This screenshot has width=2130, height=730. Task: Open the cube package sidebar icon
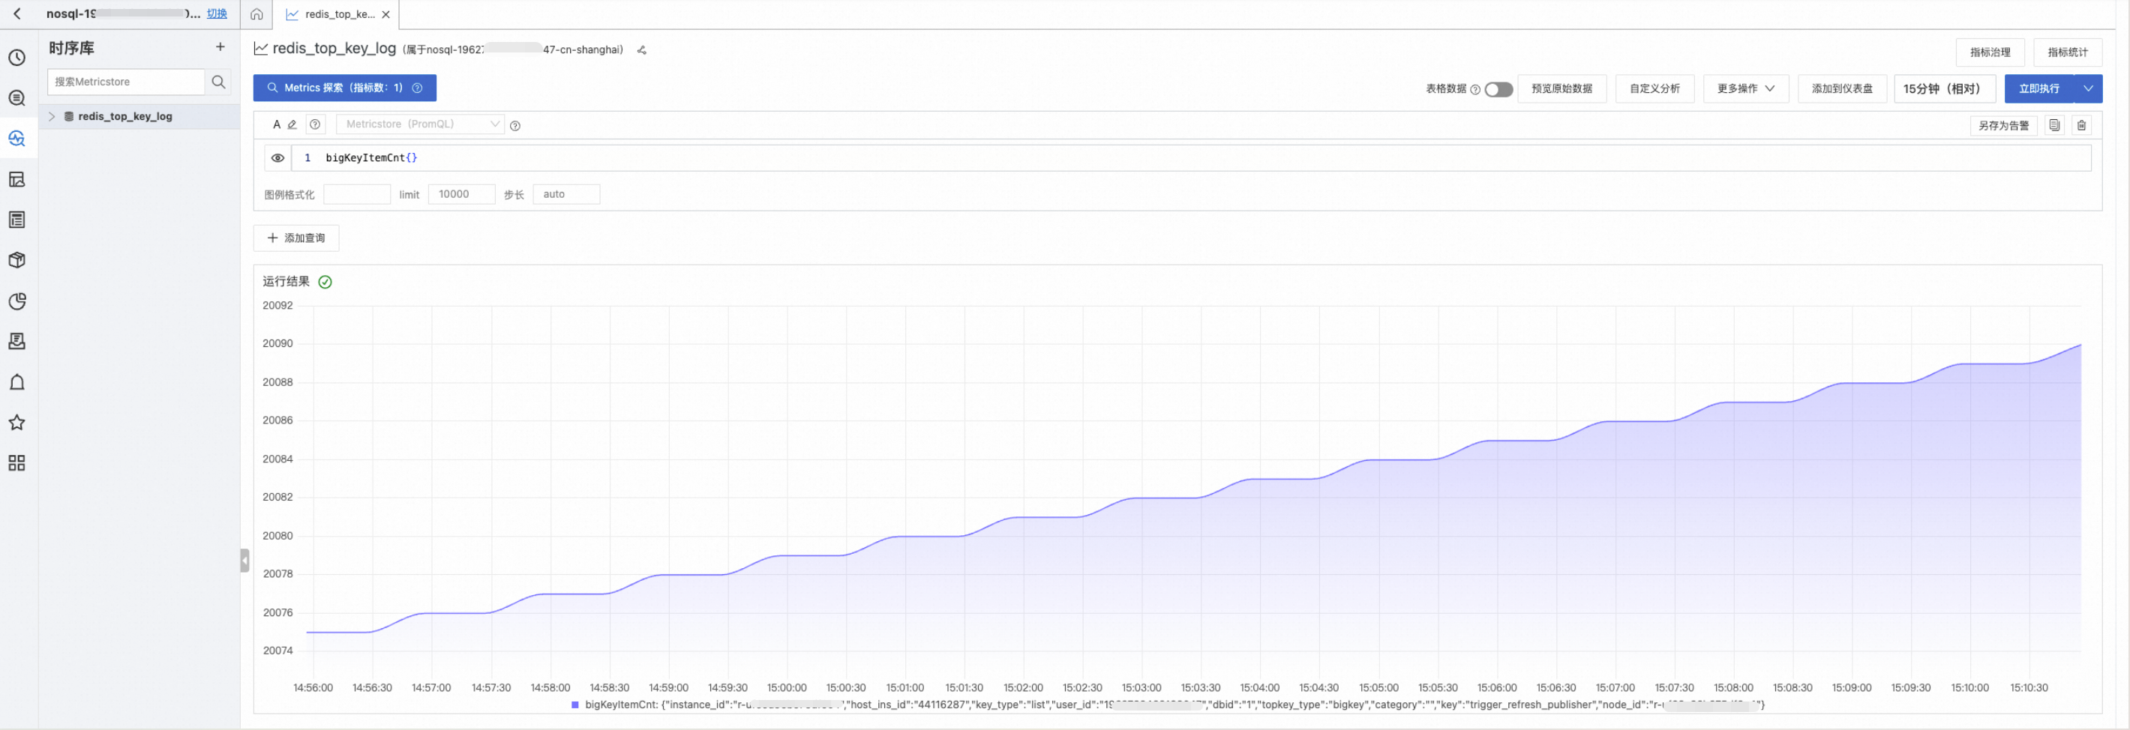pos(16,260)
